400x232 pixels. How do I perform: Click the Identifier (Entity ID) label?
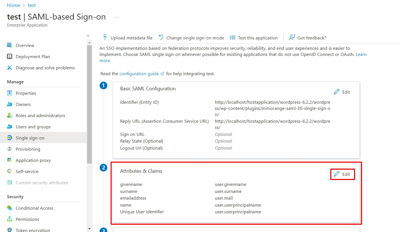pos(140,102)
